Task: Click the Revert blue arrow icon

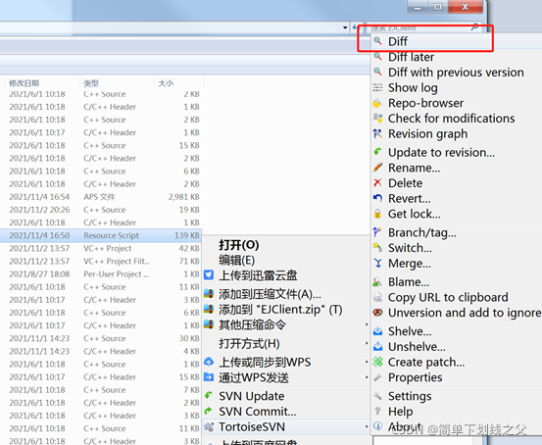Action: point(377,198)
